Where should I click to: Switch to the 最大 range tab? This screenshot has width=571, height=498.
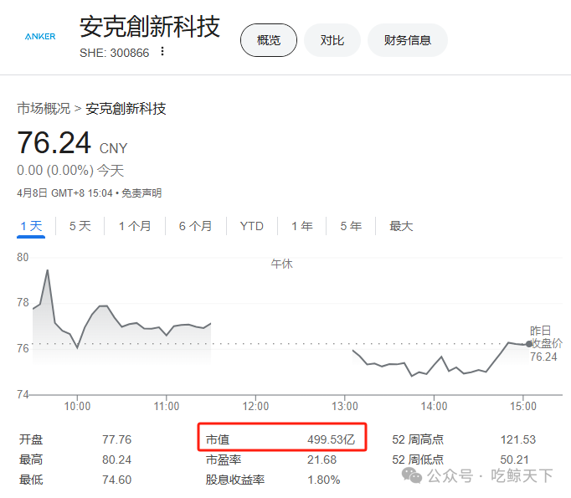[x=401, y=226]
